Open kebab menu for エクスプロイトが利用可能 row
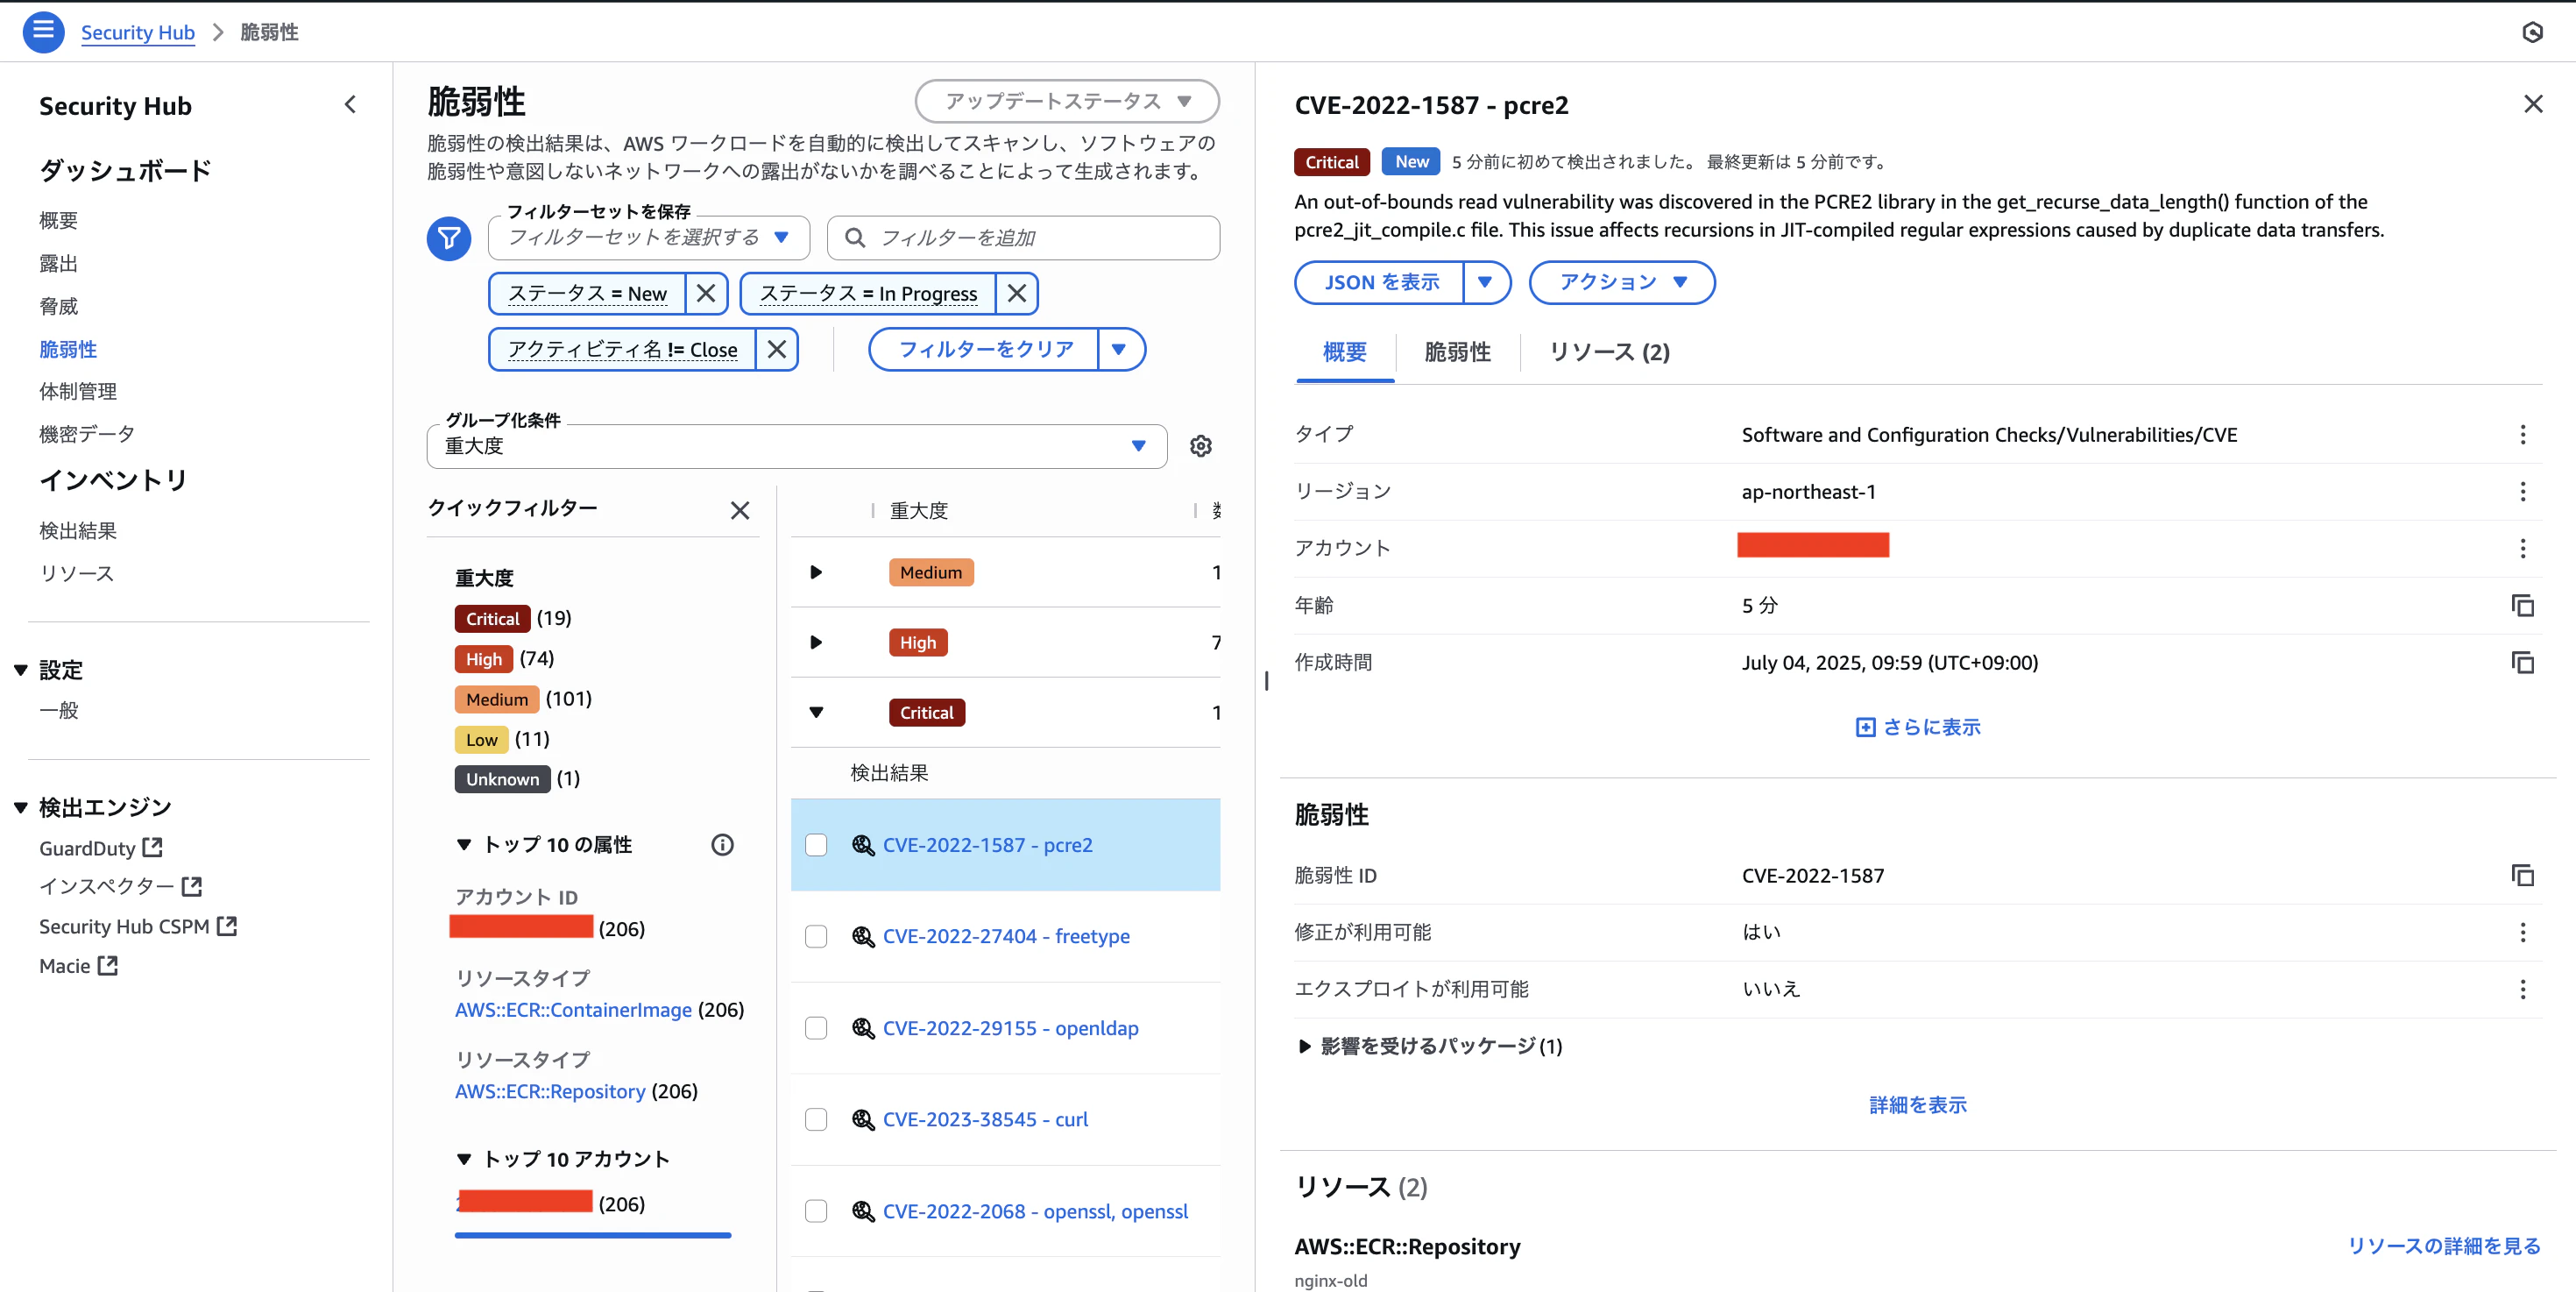 coord(2523,989)
